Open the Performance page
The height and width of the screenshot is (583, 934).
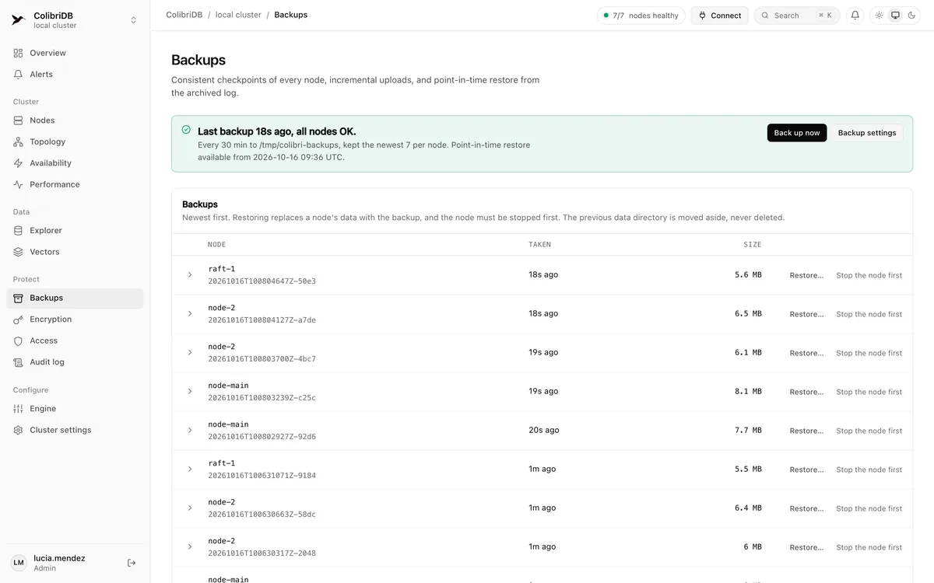(75, 184)
